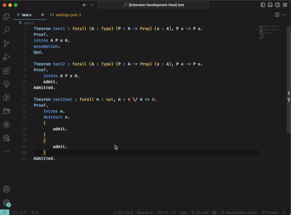Click 'test2nat' on line 13
This screenshot has width=291, height=215.
tap(63, 99)
